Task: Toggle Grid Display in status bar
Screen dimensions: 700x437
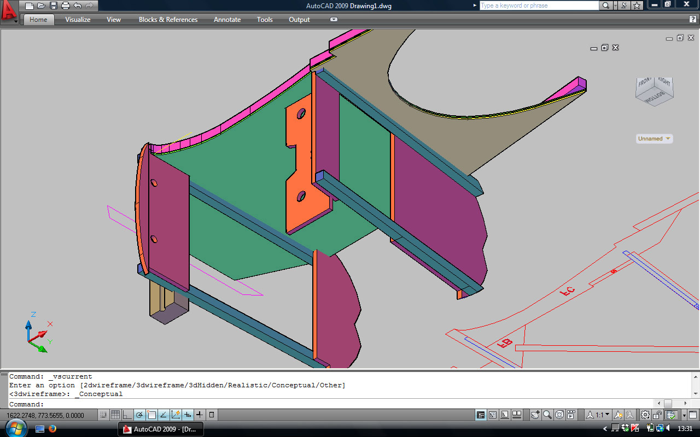Action: tap(115, 415)
